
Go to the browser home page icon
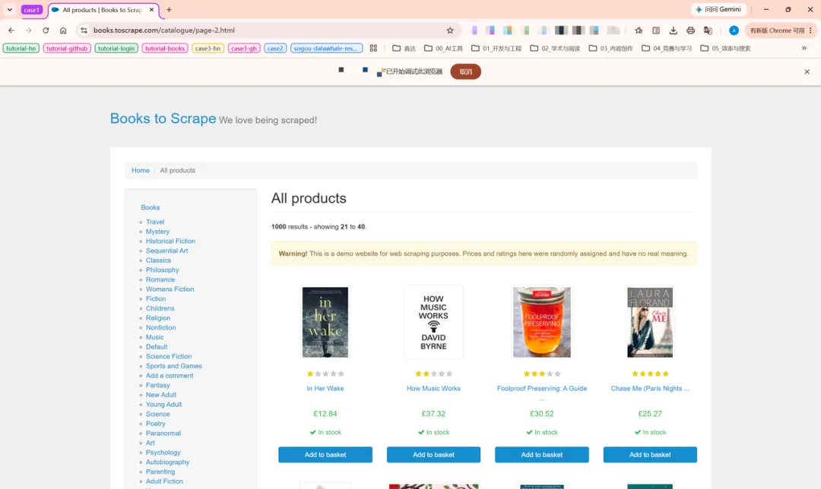pyautogui.click(x=63, y=30)
